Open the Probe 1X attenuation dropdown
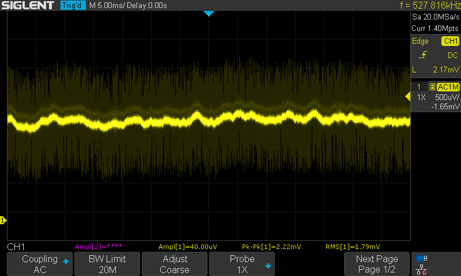 [242, 264]
